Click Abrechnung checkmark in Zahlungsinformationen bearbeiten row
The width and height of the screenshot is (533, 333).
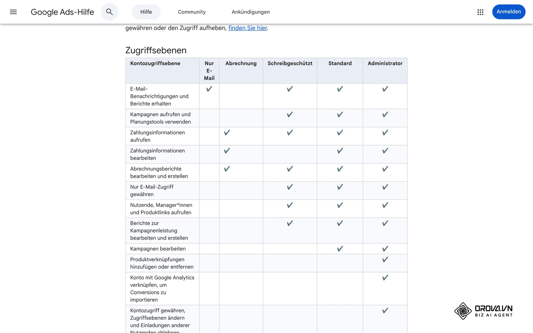point(227,151)
